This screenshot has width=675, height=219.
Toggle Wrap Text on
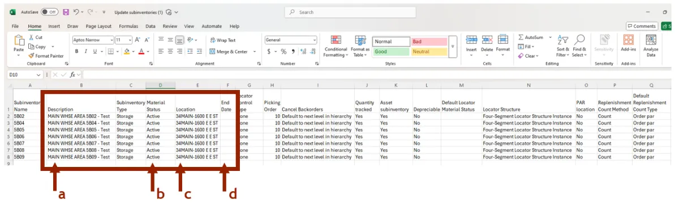pos(222,40)
